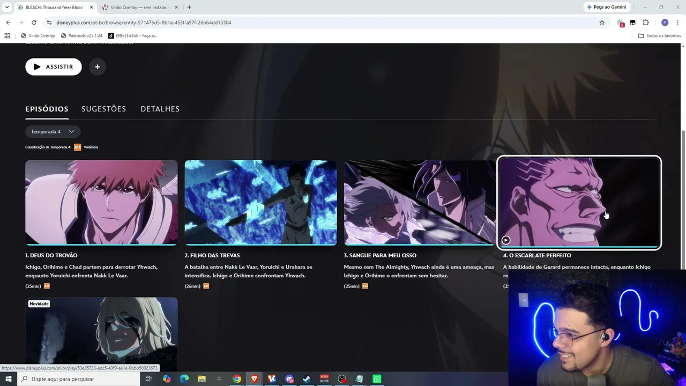Screen dimensions: 686x386
Task: Switch to the Vinão Overlay browser tab
Action: point(139,8)
